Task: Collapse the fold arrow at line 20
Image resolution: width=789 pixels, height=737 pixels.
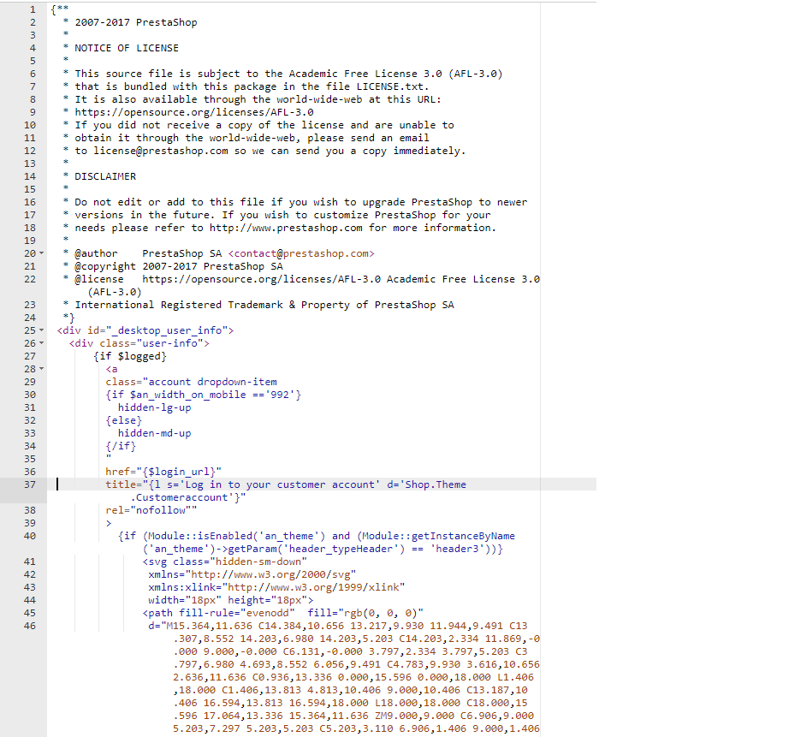Action: coord(42,253)
